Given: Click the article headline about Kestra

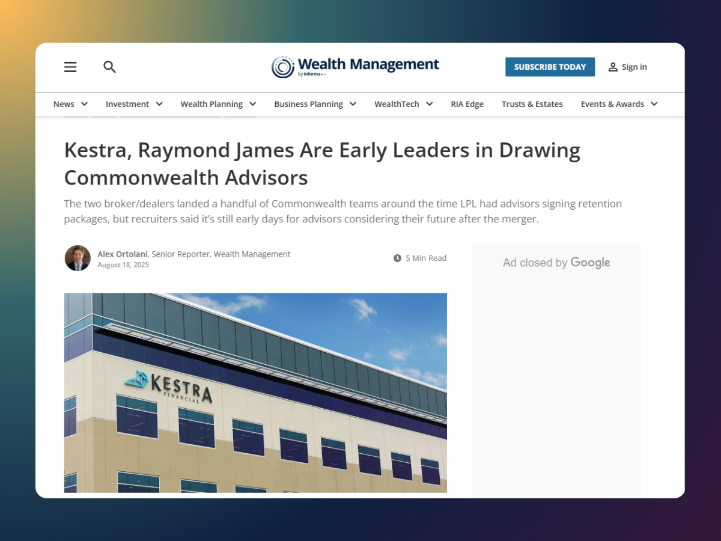Looking at the screenshot, I should point(322,164).
